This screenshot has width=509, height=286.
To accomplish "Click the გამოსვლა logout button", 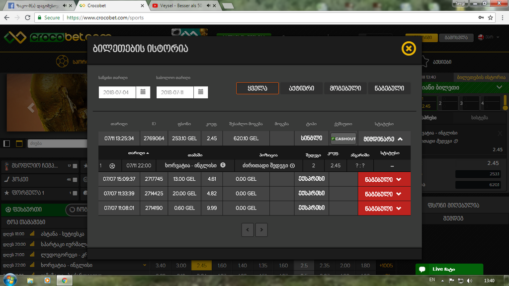I will (x=456, y=38).
